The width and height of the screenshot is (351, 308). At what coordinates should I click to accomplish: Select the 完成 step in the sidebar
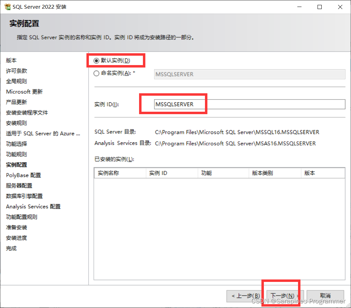point(11,248)
